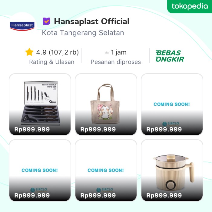Image resolution: width=212 pixels, height=212 pixels.
Task: Open the bottom-left Coming Soon product card
Action: click(x=40, y=170)
